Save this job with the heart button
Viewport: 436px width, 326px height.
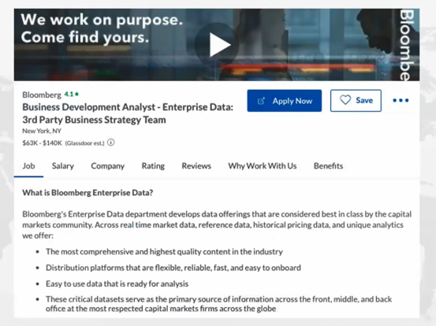pyautogui.click(x=356, y=101)
